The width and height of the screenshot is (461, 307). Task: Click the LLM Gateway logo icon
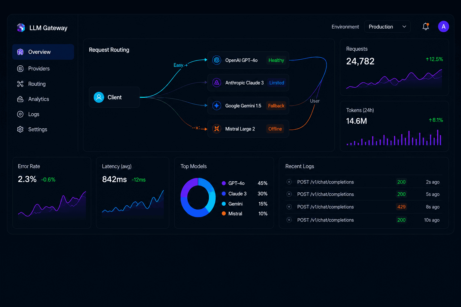click(21, 28)
